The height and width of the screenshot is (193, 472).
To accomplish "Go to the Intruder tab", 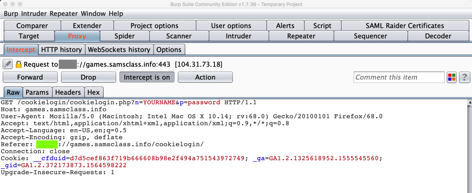I will [x=238, y=36].
